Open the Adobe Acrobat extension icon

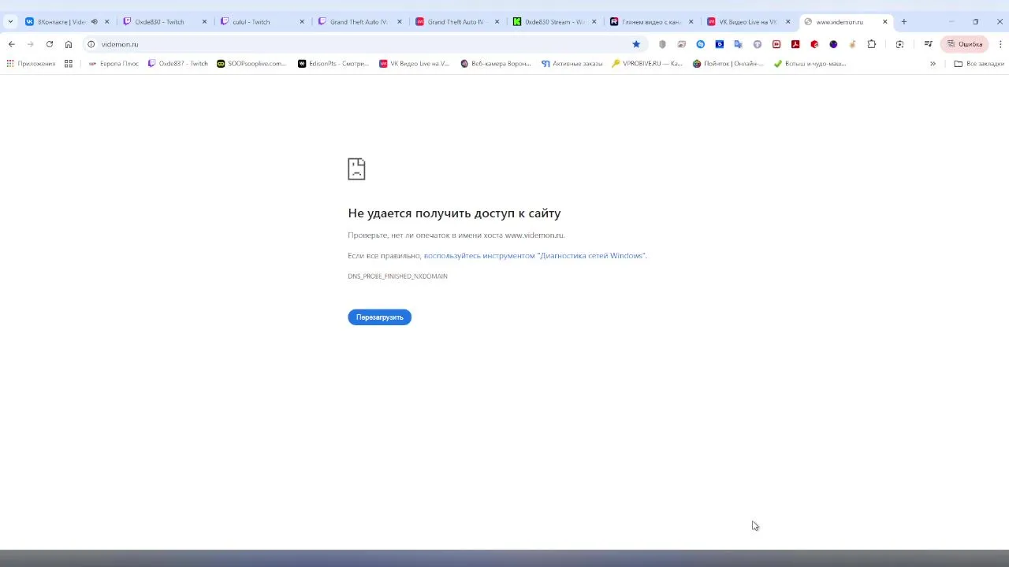tap(795, 44)
